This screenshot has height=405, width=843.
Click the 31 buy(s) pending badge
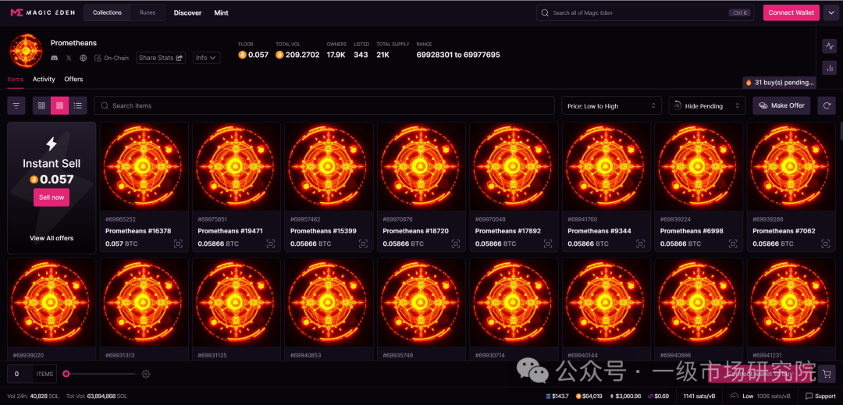780,83
